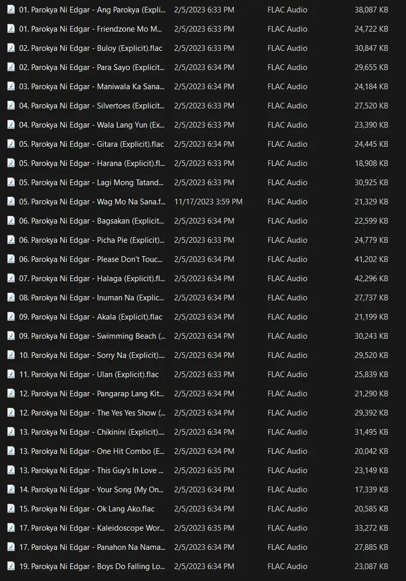The height and width of the screenshot is (581, 406).
Task: Click the file icon for Bagsakan
Action: tap(11, 221)
